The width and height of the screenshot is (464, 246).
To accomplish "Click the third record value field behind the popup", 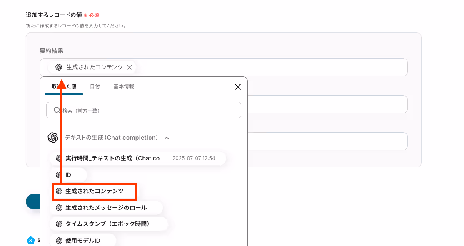I will pyautogui.click(x=327, y=141).
